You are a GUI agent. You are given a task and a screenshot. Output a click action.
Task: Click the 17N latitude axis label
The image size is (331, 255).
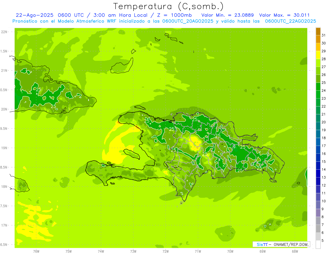[x=5, y=225]
